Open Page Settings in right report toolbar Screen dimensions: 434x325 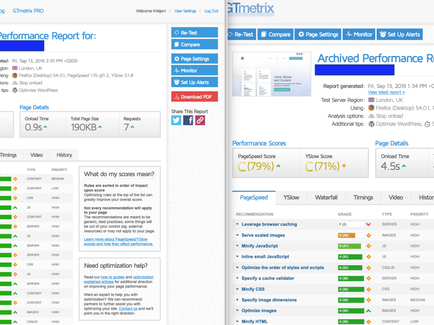[318, 34]
